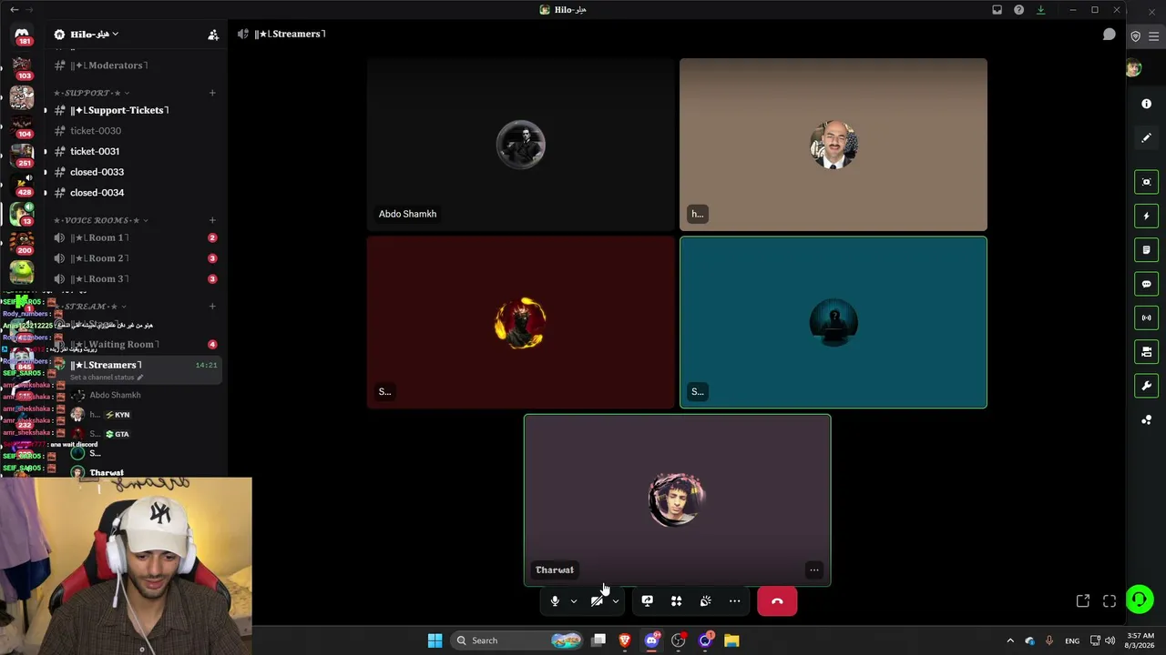Click the lightning bolt icon in right panel
Viewport: 1166px width, 655px height.
[1147, 217]
